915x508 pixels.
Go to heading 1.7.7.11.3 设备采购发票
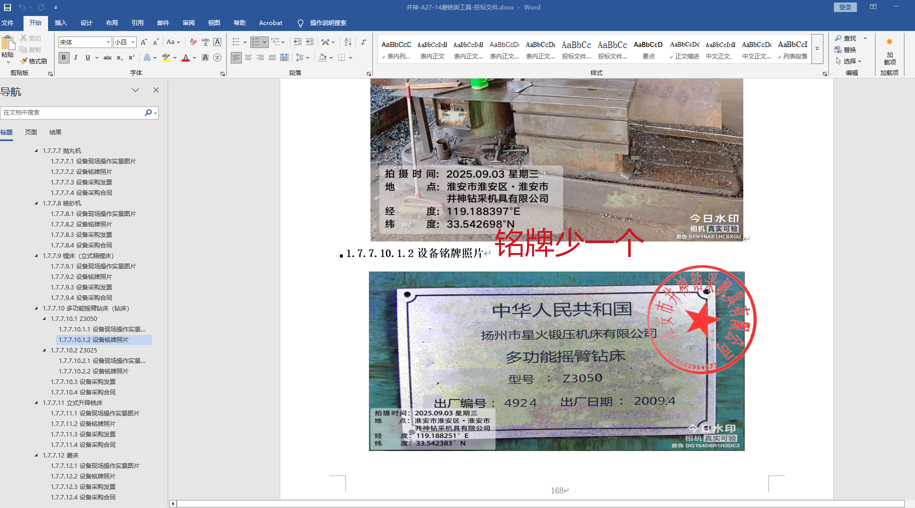click(x=83, y=434)
